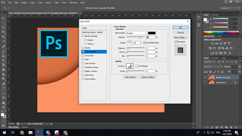Click the Make Default button
Screen dimensions: 242x136
[x=130, y=77]
